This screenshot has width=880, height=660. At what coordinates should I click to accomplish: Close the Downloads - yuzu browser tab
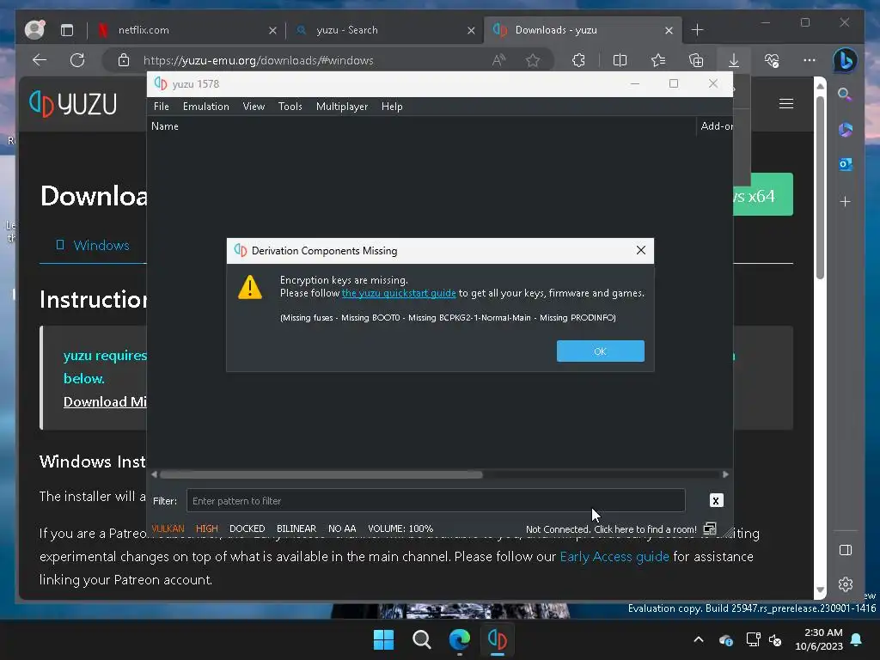pyautogui.click(x=669, y=30)
